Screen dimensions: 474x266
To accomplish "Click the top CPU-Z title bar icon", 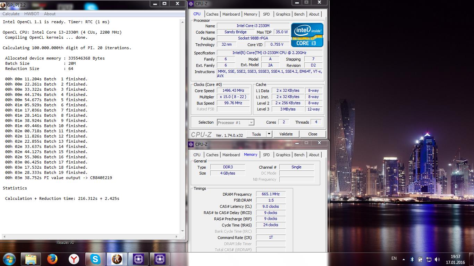I will tap(191, 4).
